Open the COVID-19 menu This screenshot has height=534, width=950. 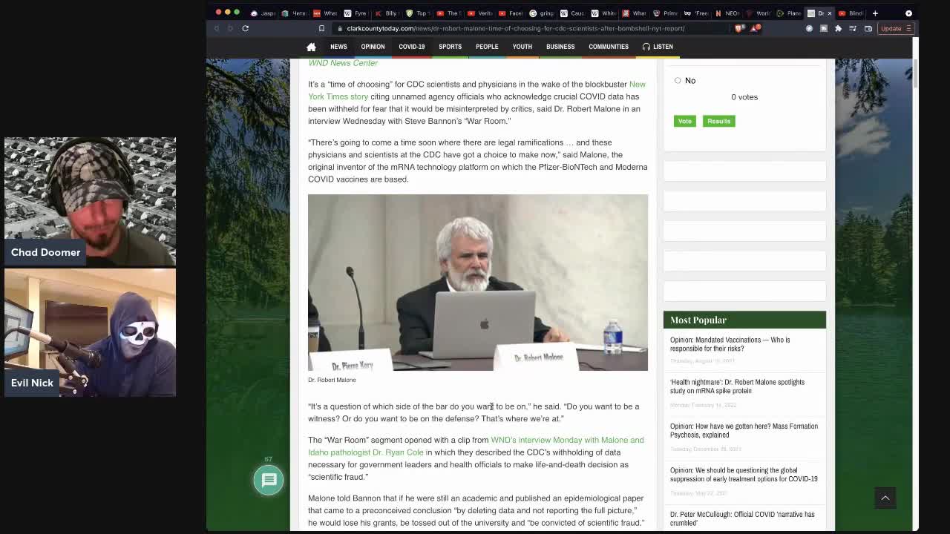pos(411,47)
